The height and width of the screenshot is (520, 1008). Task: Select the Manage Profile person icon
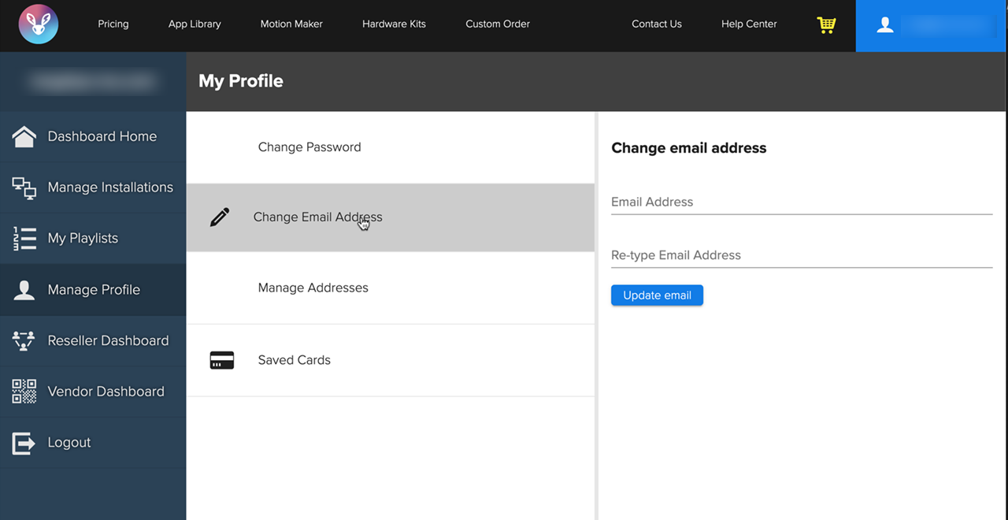24,289
